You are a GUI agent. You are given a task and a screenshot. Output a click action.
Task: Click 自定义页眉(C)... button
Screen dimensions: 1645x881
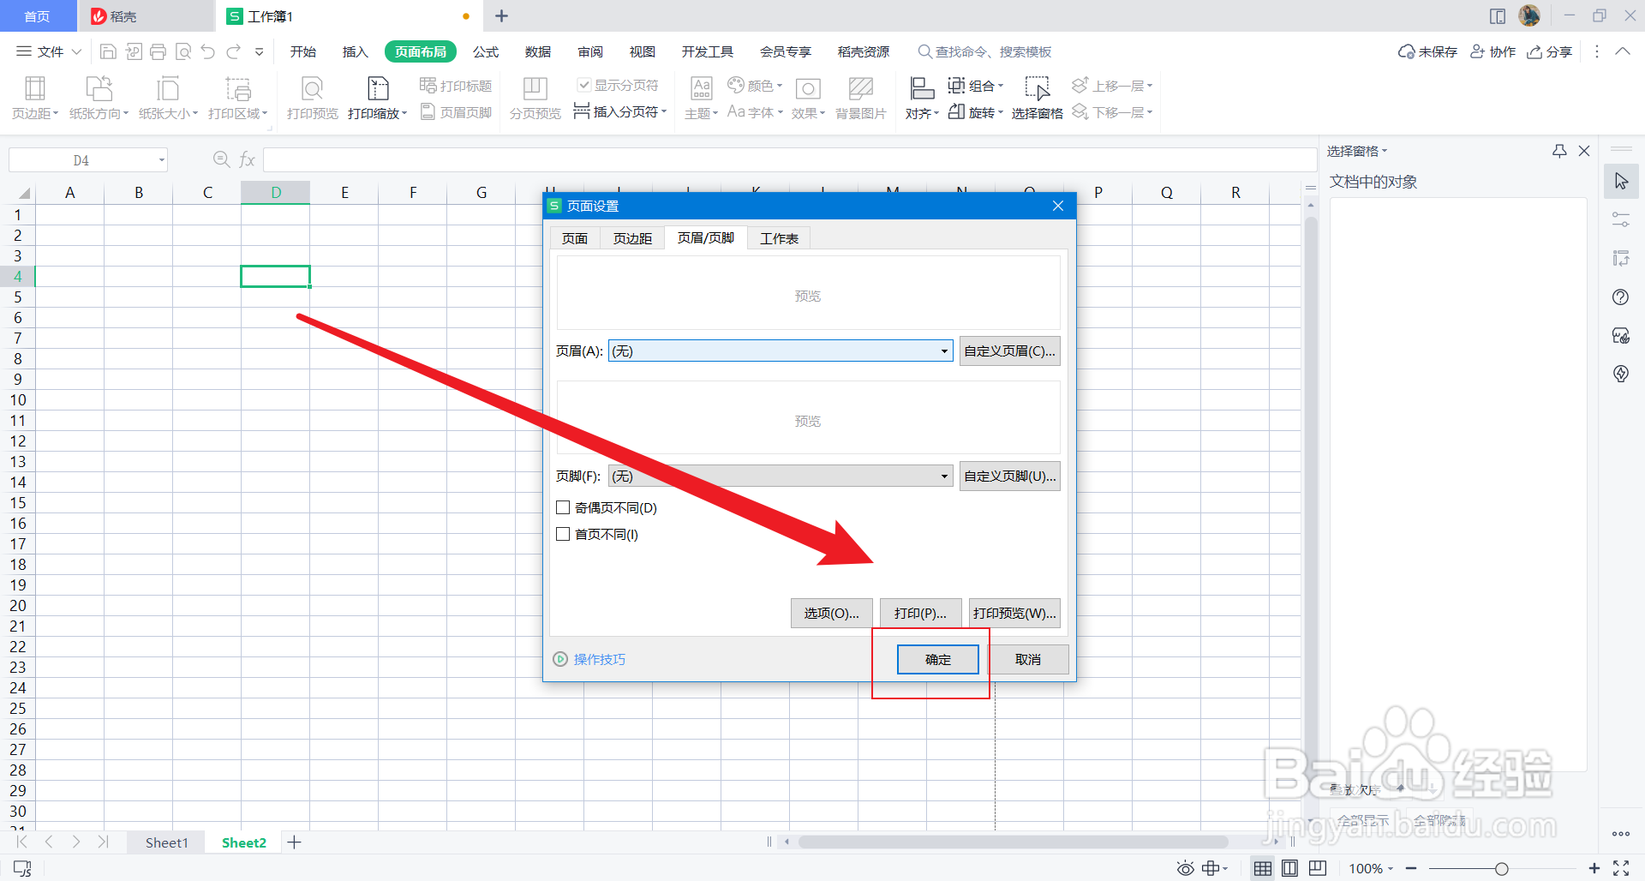coord(1009,351)
